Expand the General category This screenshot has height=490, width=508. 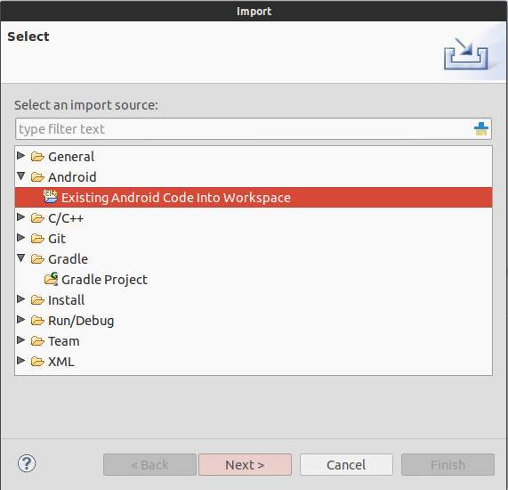(x=21, y=155)
